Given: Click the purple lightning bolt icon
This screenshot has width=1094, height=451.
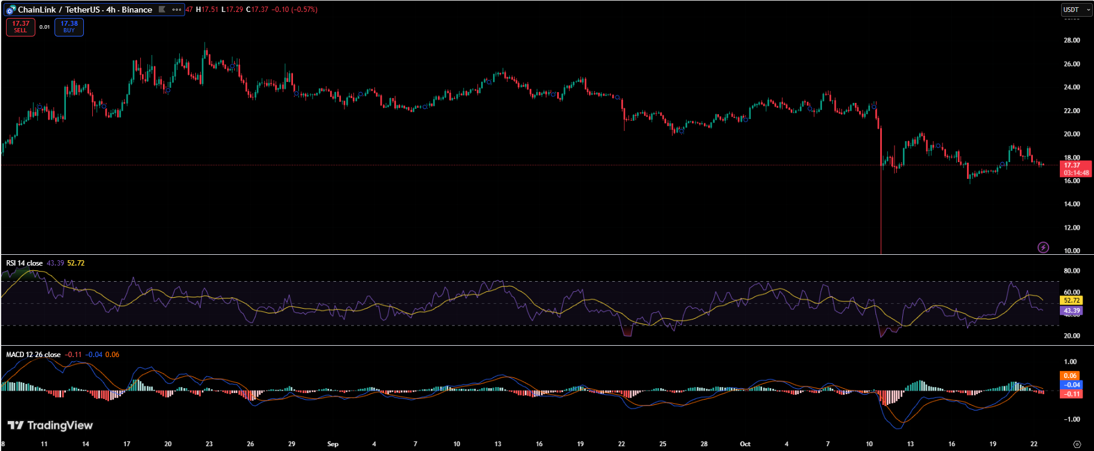Looking at the screenshot, I should coord(1043,247).
